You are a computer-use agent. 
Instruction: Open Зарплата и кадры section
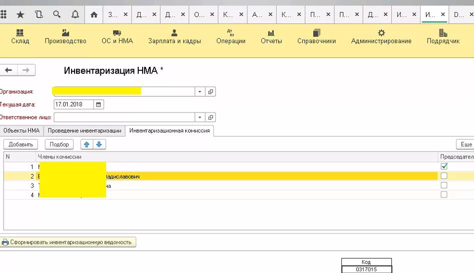click(x=174, y=37)
